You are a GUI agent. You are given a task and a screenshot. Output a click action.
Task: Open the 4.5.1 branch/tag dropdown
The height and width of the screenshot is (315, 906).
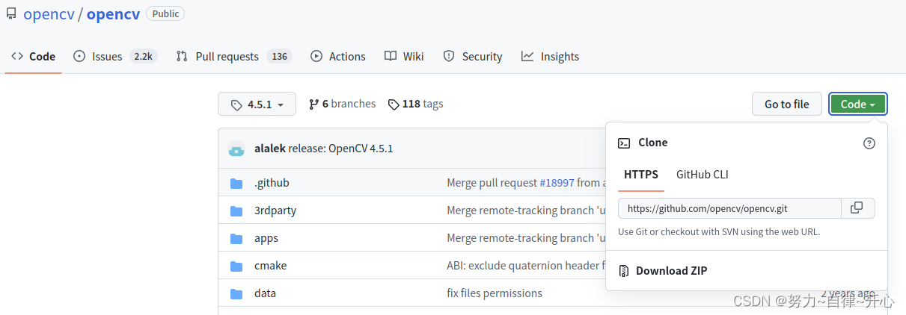click(257, 105)
